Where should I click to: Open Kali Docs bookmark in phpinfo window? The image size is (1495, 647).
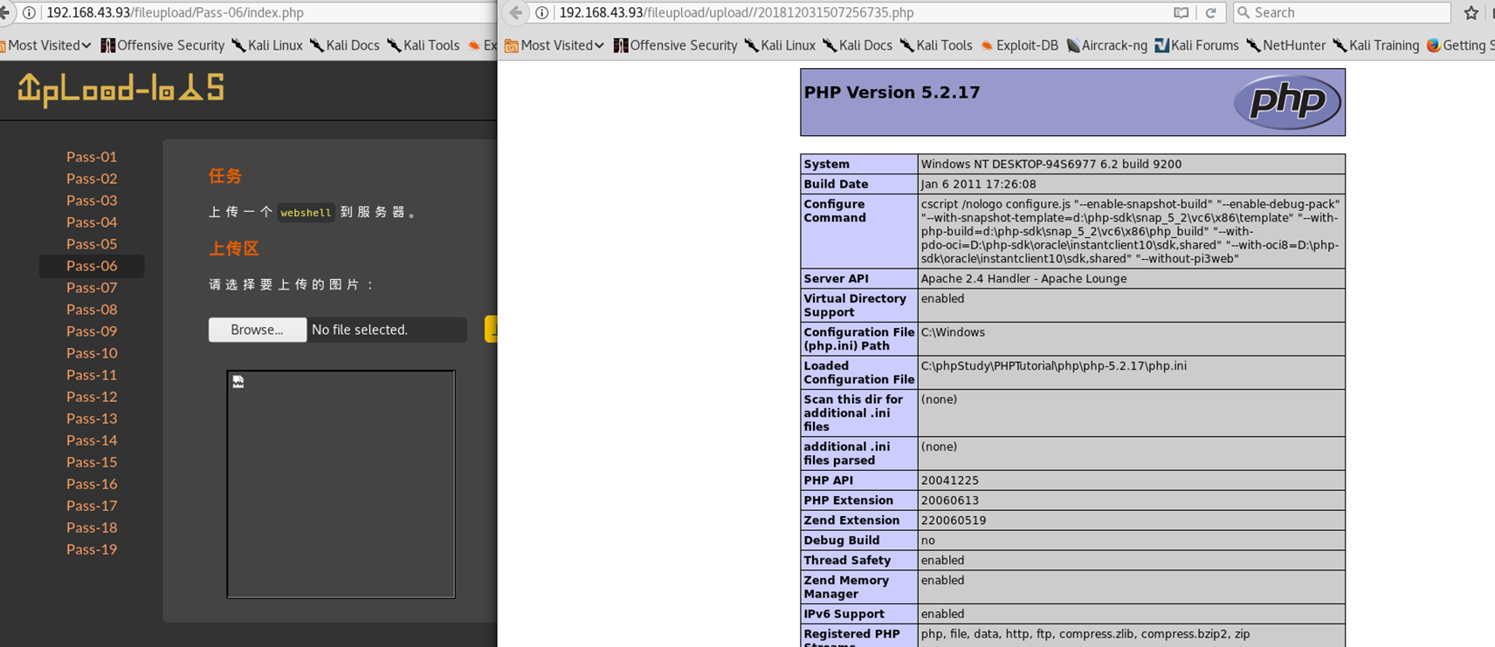click(x=857, y=45)
